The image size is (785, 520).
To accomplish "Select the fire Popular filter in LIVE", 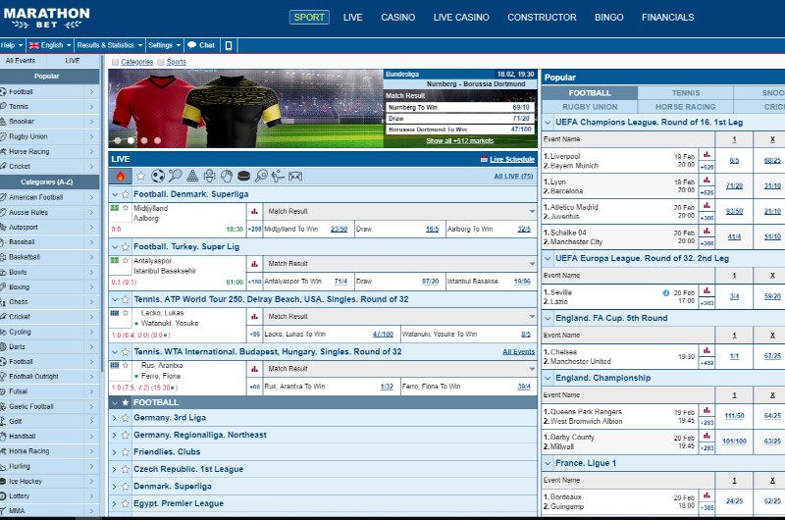I will (120, 177).
